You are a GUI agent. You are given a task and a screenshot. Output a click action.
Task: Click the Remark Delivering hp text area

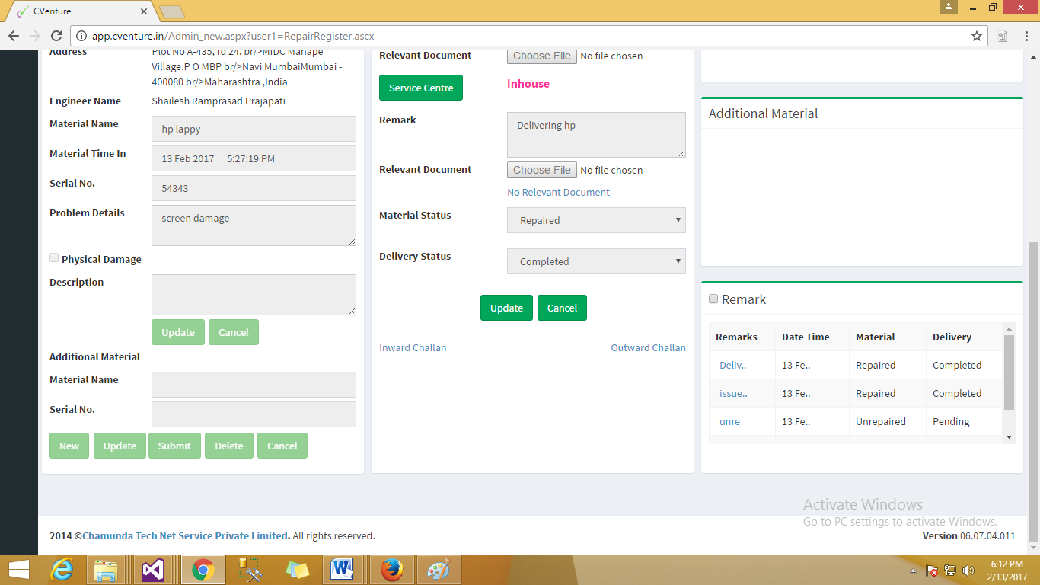[596, 135]
